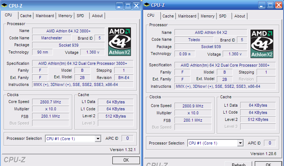The width and height of the screenshot is (284, 166).
Task: Click APIC ID field in right window
Action: (270, 143)
